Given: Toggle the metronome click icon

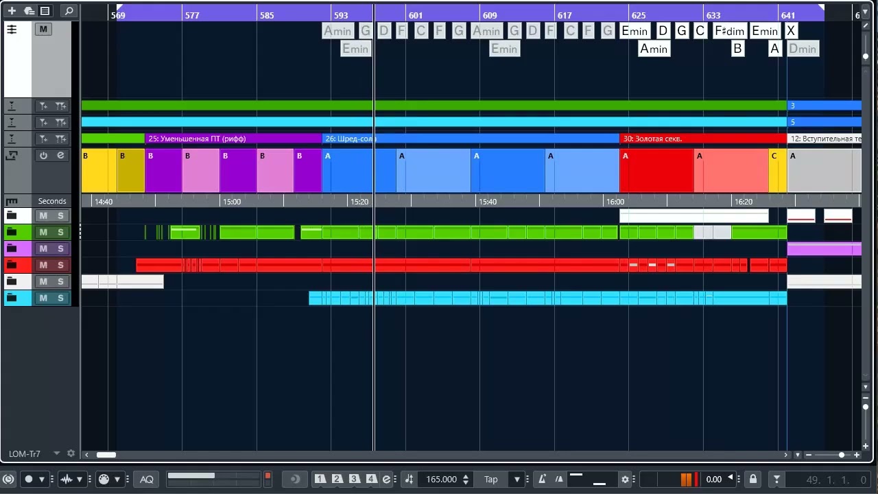Looking at the screenshot, I should [x=542, y=479].
